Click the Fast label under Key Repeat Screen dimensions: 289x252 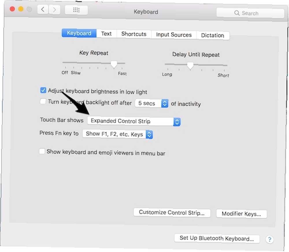pyautogui.click(x=122, y=74)
